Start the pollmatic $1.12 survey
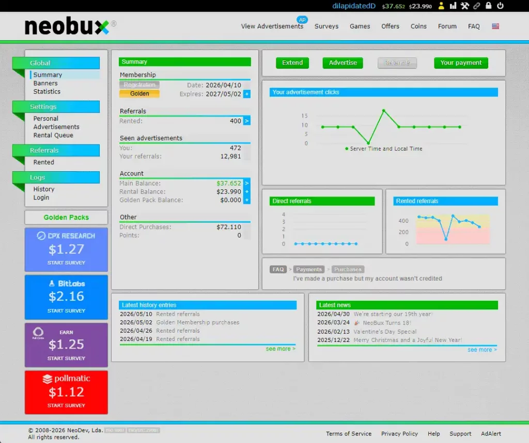Image resolution: width=529 pixels, height=443 pixels. click(x=66, y=392)
